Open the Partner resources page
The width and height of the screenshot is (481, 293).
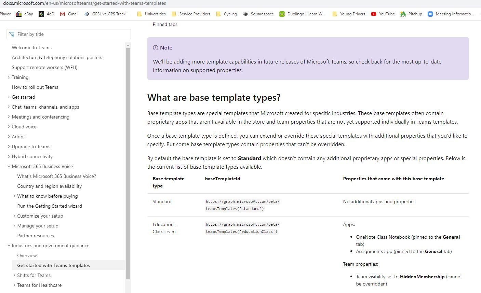pyautogui.click(x=36, y=236)
